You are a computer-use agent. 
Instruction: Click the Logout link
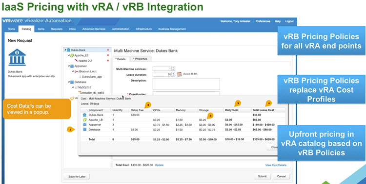pyautogui.click(x=289, y=21)
